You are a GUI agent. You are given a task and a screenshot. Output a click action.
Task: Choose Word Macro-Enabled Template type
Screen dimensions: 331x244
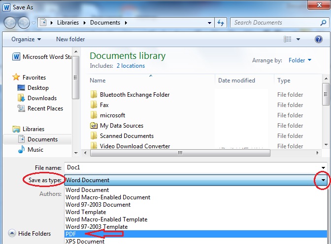pos(196,219)
